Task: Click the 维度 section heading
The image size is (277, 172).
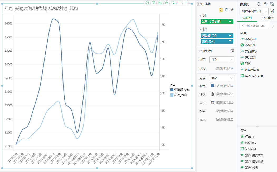Action: [244, 33]
